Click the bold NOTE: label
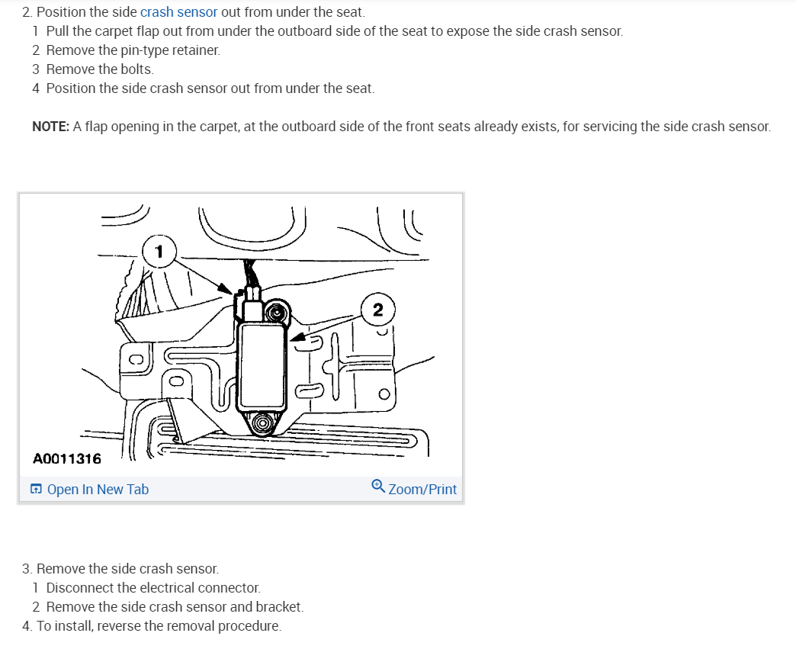Image resolution: width=796 pixels, height=649 pixels. coord(51,127)
